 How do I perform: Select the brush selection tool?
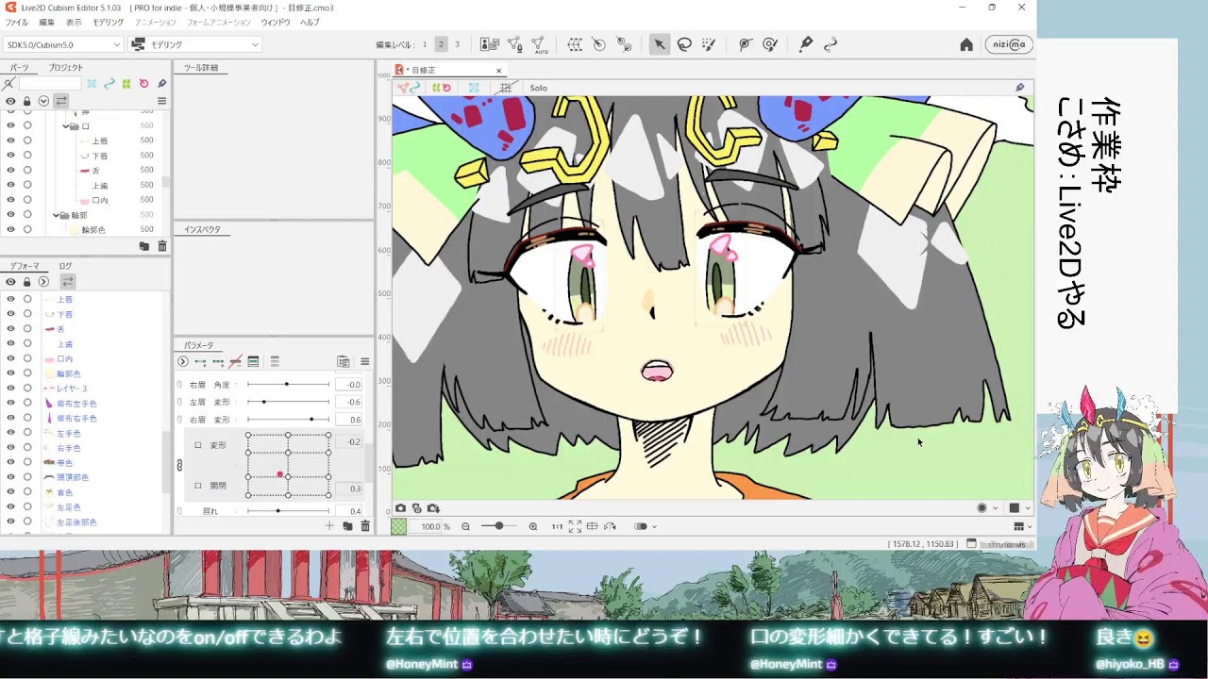point(709,44)
